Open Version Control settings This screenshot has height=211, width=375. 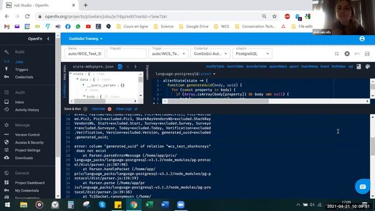point(28,135)
